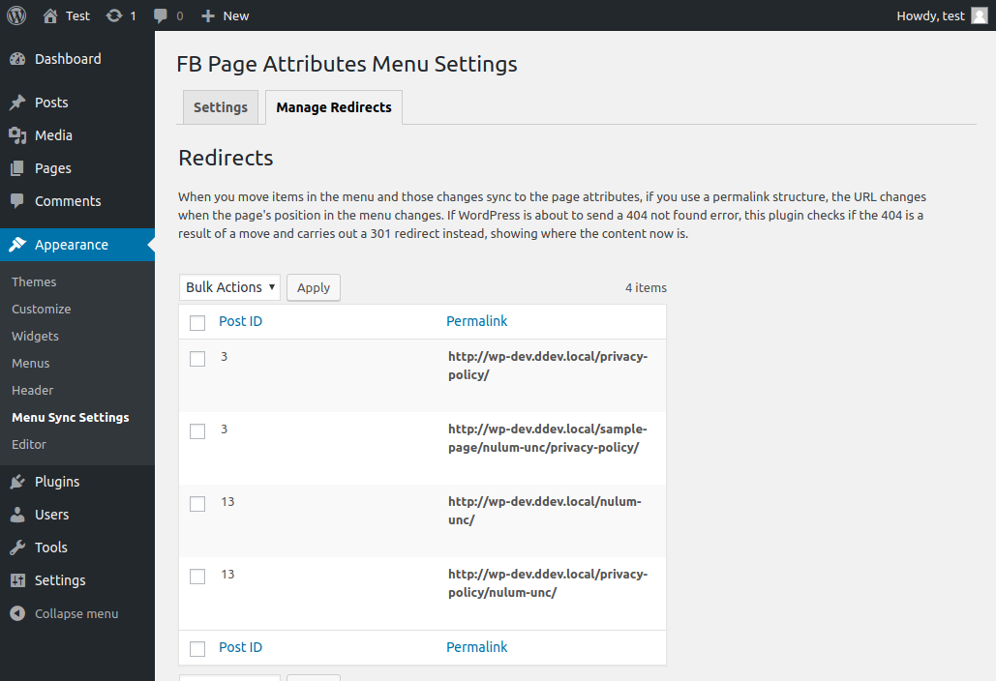The height and width of the screenshot is (681, 996).
Task: Click the Users person icon
Action: pyautogui.click(x=17, y=515)
